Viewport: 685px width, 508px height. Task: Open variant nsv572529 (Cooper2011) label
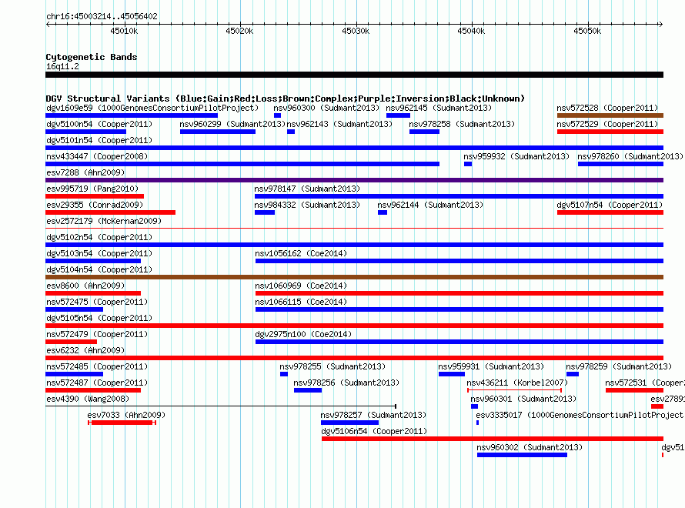click(607, 124)
